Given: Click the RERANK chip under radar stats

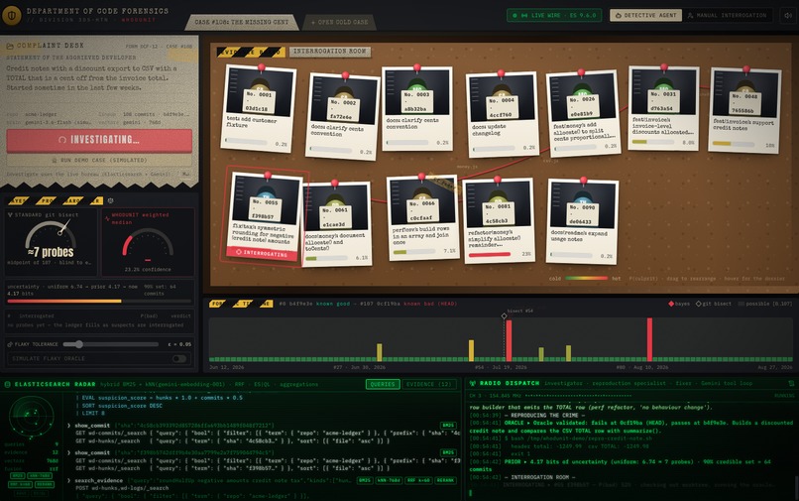Looking at the screenshot, I should pyautogui.click(x=45, y=485).
